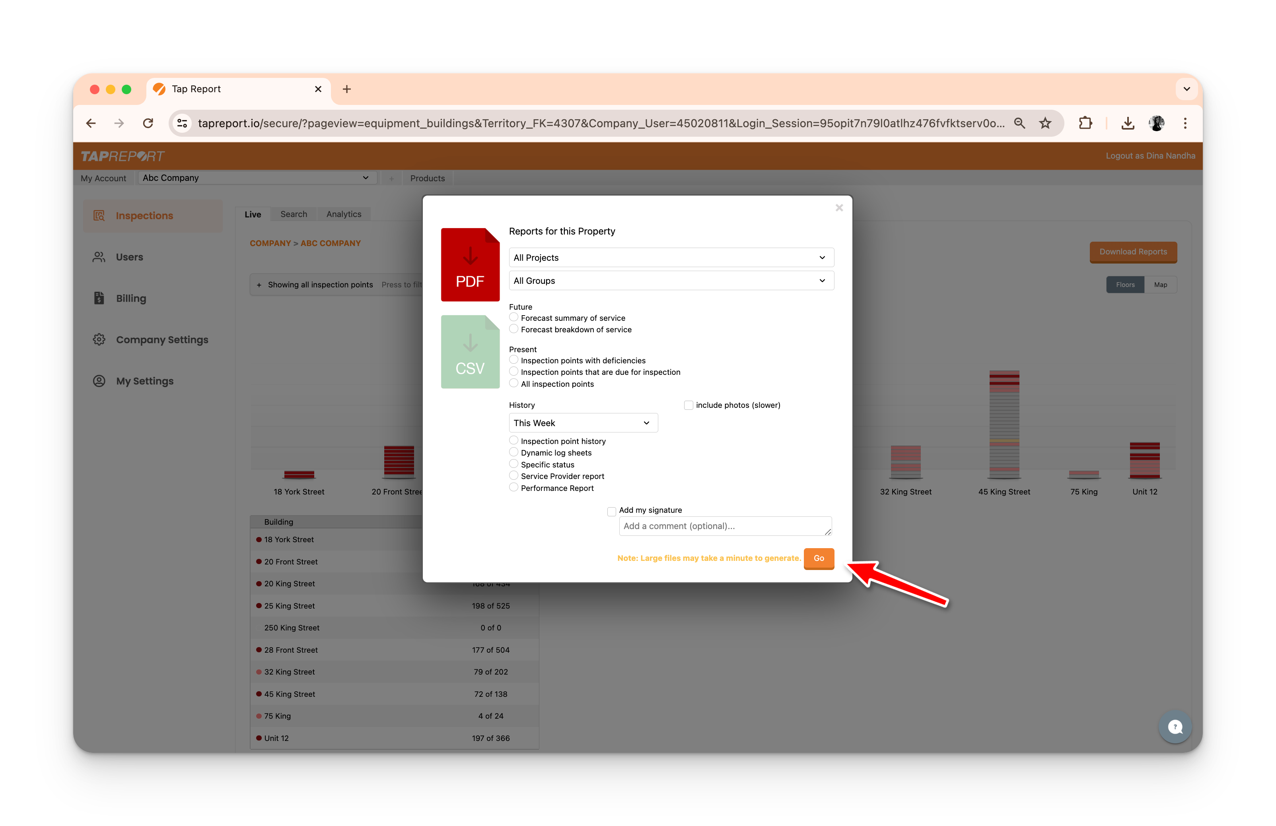
Task: Close the reports dialog with X
Action: coord(839,208)
